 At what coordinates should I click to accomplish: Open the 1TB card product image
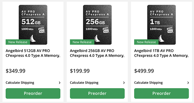pos(162,25)
